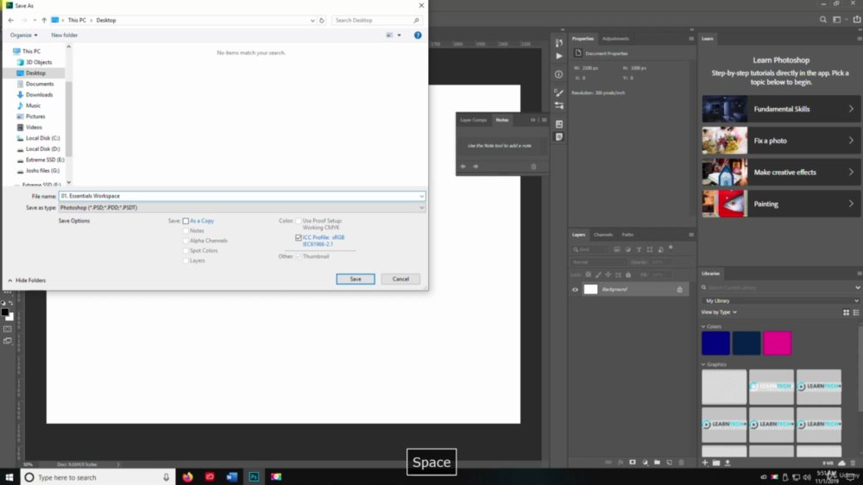Open the Info panel icon in the dock
This screenshot has width=863, height=485.
[558, 74]
